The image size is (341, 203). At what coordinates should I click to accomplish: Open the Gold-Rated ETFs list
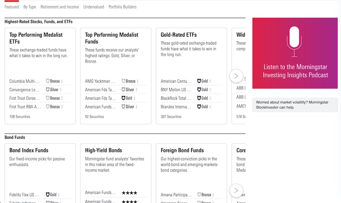[179, 35]
